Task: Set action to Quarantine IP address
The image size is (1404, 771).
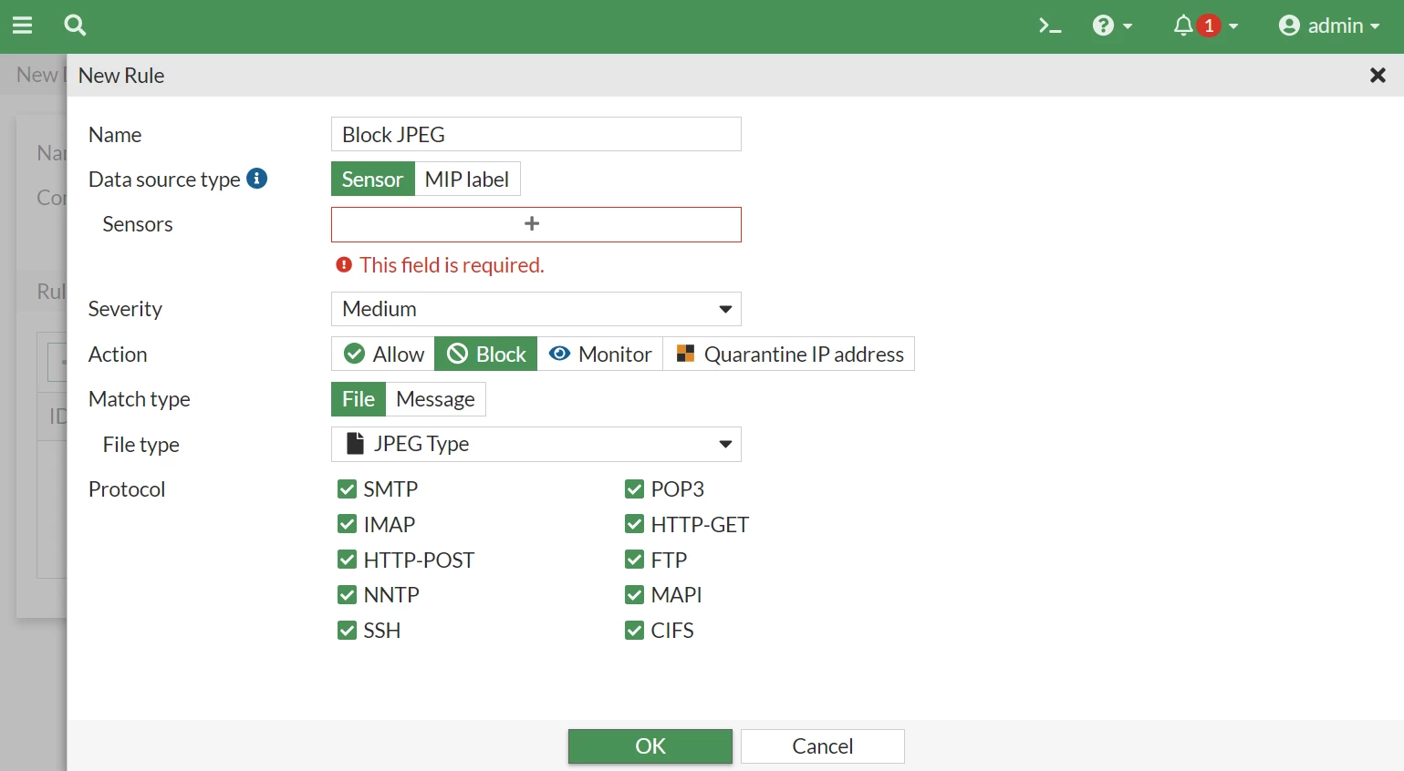Action: tap(789, 355)
